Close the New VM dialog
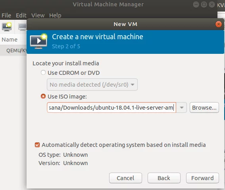This screenshot has width=225, height=190. pos(219,24)
